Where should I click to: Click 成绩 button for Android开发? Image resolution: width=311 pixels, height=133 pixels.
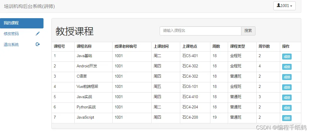click(x=287, y=67)
